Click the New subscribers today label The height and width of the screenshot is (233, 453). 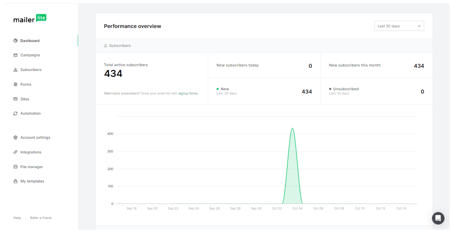tap(238, 65)
